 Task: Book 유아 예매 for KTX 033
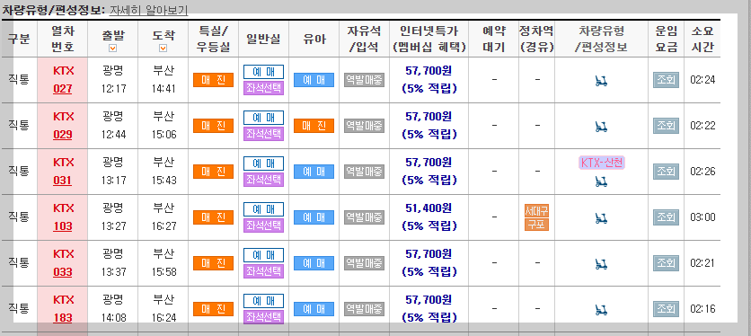314,263
